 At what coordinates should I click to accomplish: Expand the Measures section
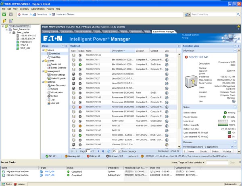point(235,142)
